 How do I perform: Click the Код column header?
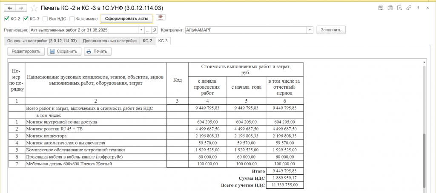pos(178,80)
